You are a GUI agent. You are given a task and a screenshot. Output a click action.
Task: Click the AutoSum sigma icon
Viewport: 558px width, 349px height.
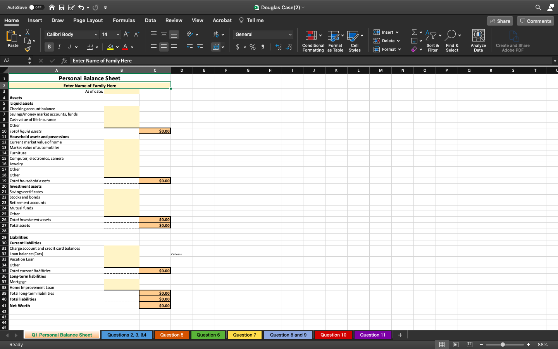pos(414,32)
